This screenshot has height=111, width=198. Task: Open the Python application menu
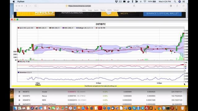tap(21, 2)
